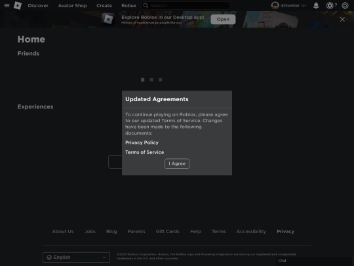Open the notifications bell
This screenshot has width=354, height=266.
pos(316,5)
